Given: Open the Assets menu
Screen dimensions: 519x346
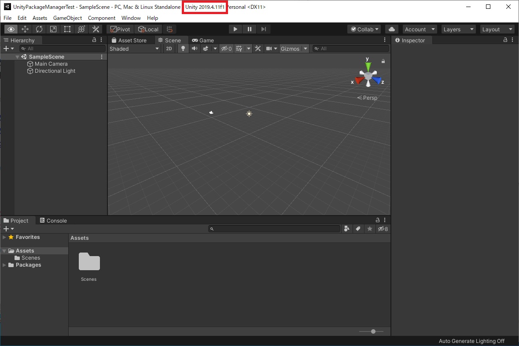Looking at the screenshot, I should coord(40,18).
